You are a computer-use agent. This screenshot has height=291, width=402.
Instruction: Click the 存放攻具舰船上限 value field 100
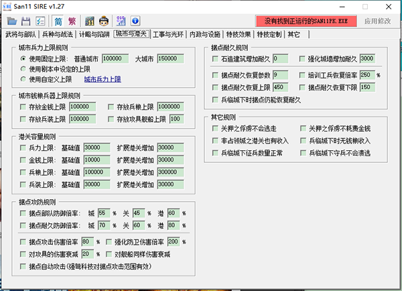click(x=177, y=119)
